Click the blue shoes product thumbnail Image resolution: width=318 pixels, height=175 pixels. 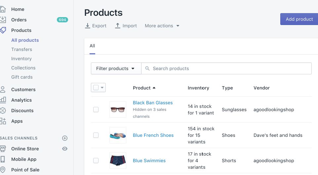118,135
